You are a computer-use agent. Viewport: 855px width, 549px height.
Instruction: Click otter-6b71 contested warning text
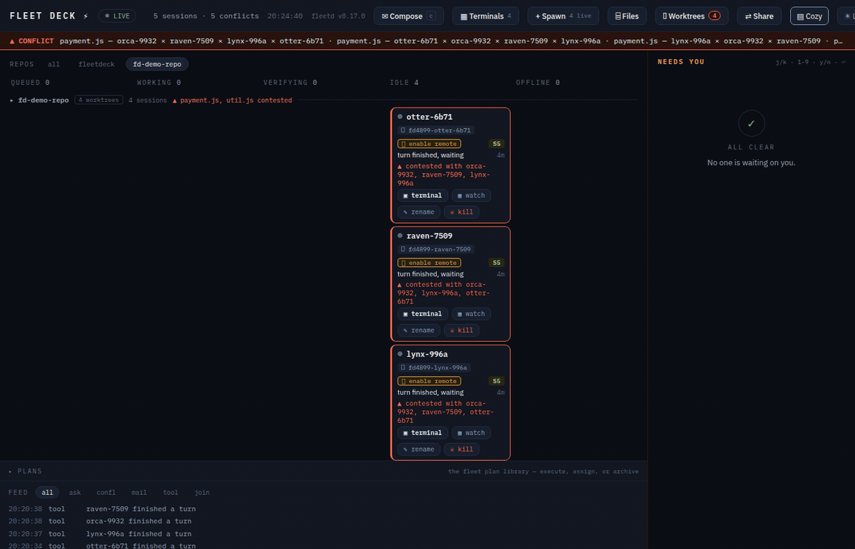(445, 174)
